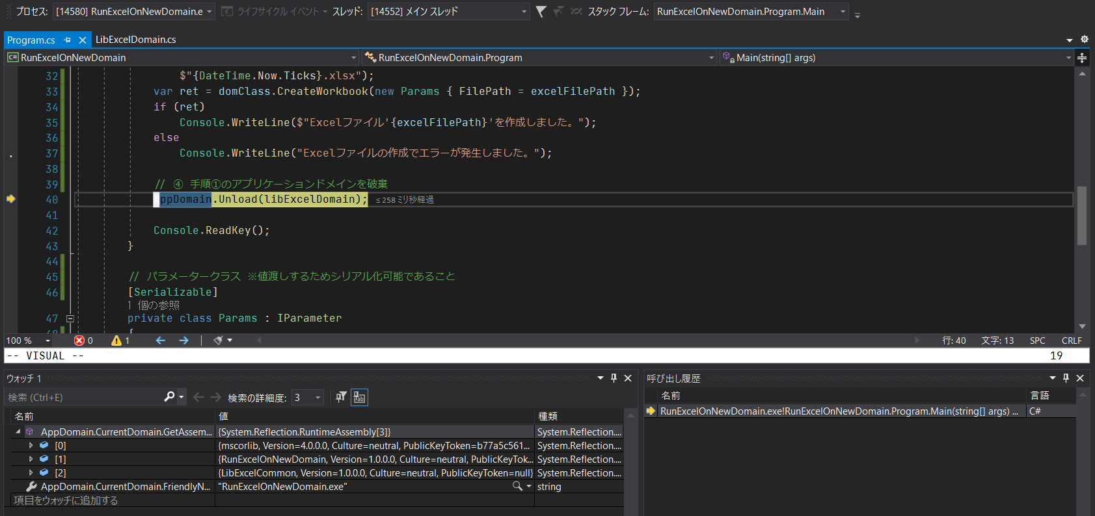This screenshot has width=1095, height=516.
Task: Select the "RunExcelOnNewDomain.exe" value cell
Action: pyautogui.click(x=375, y=487)
